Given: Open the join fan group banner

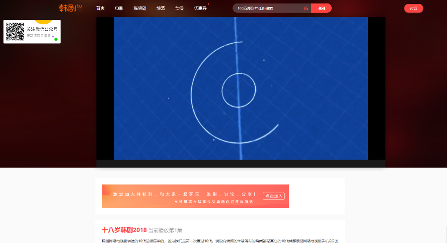Looking at the screenshot, I should [195, 196].
